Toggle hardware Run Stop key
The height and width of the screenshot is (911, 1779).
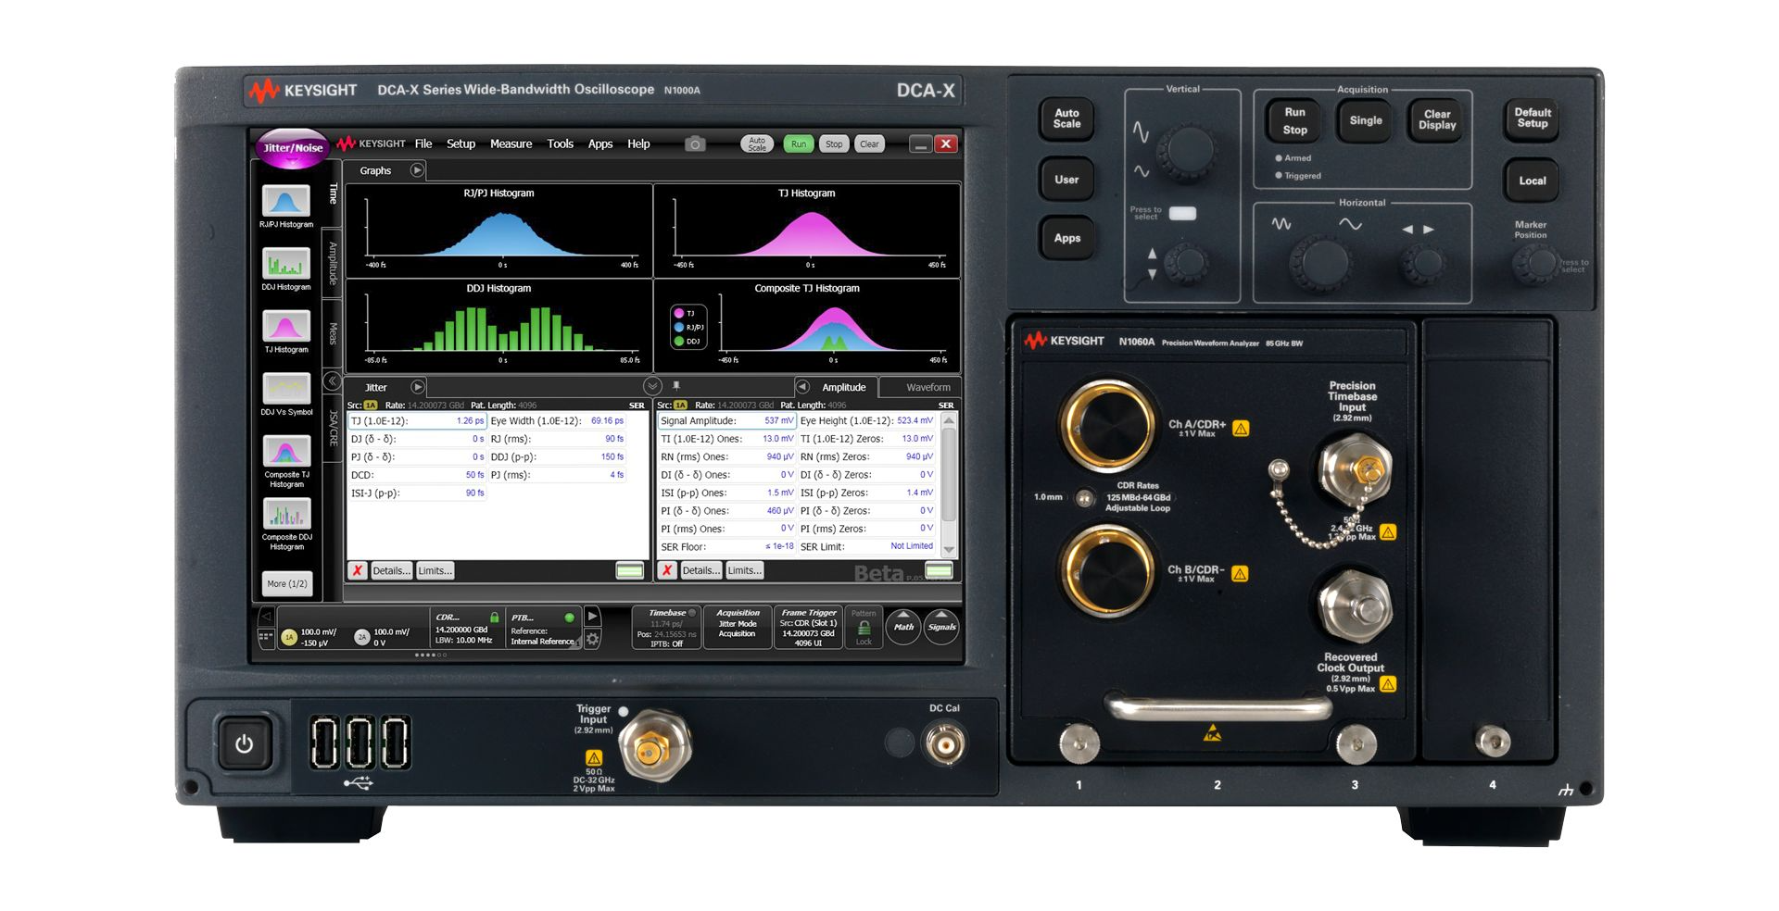(x=1294, y=120)
